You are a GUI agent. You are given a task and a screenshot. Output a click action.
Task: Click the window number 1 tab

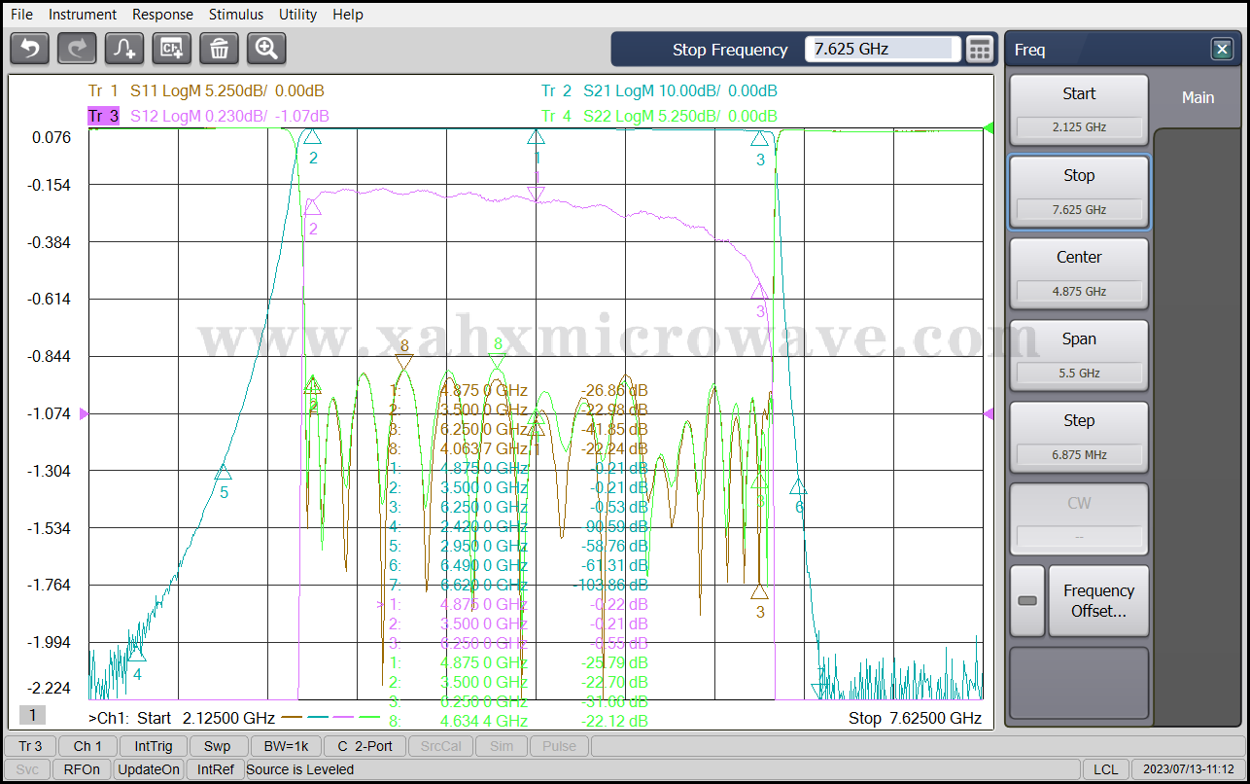click(32, 715)
